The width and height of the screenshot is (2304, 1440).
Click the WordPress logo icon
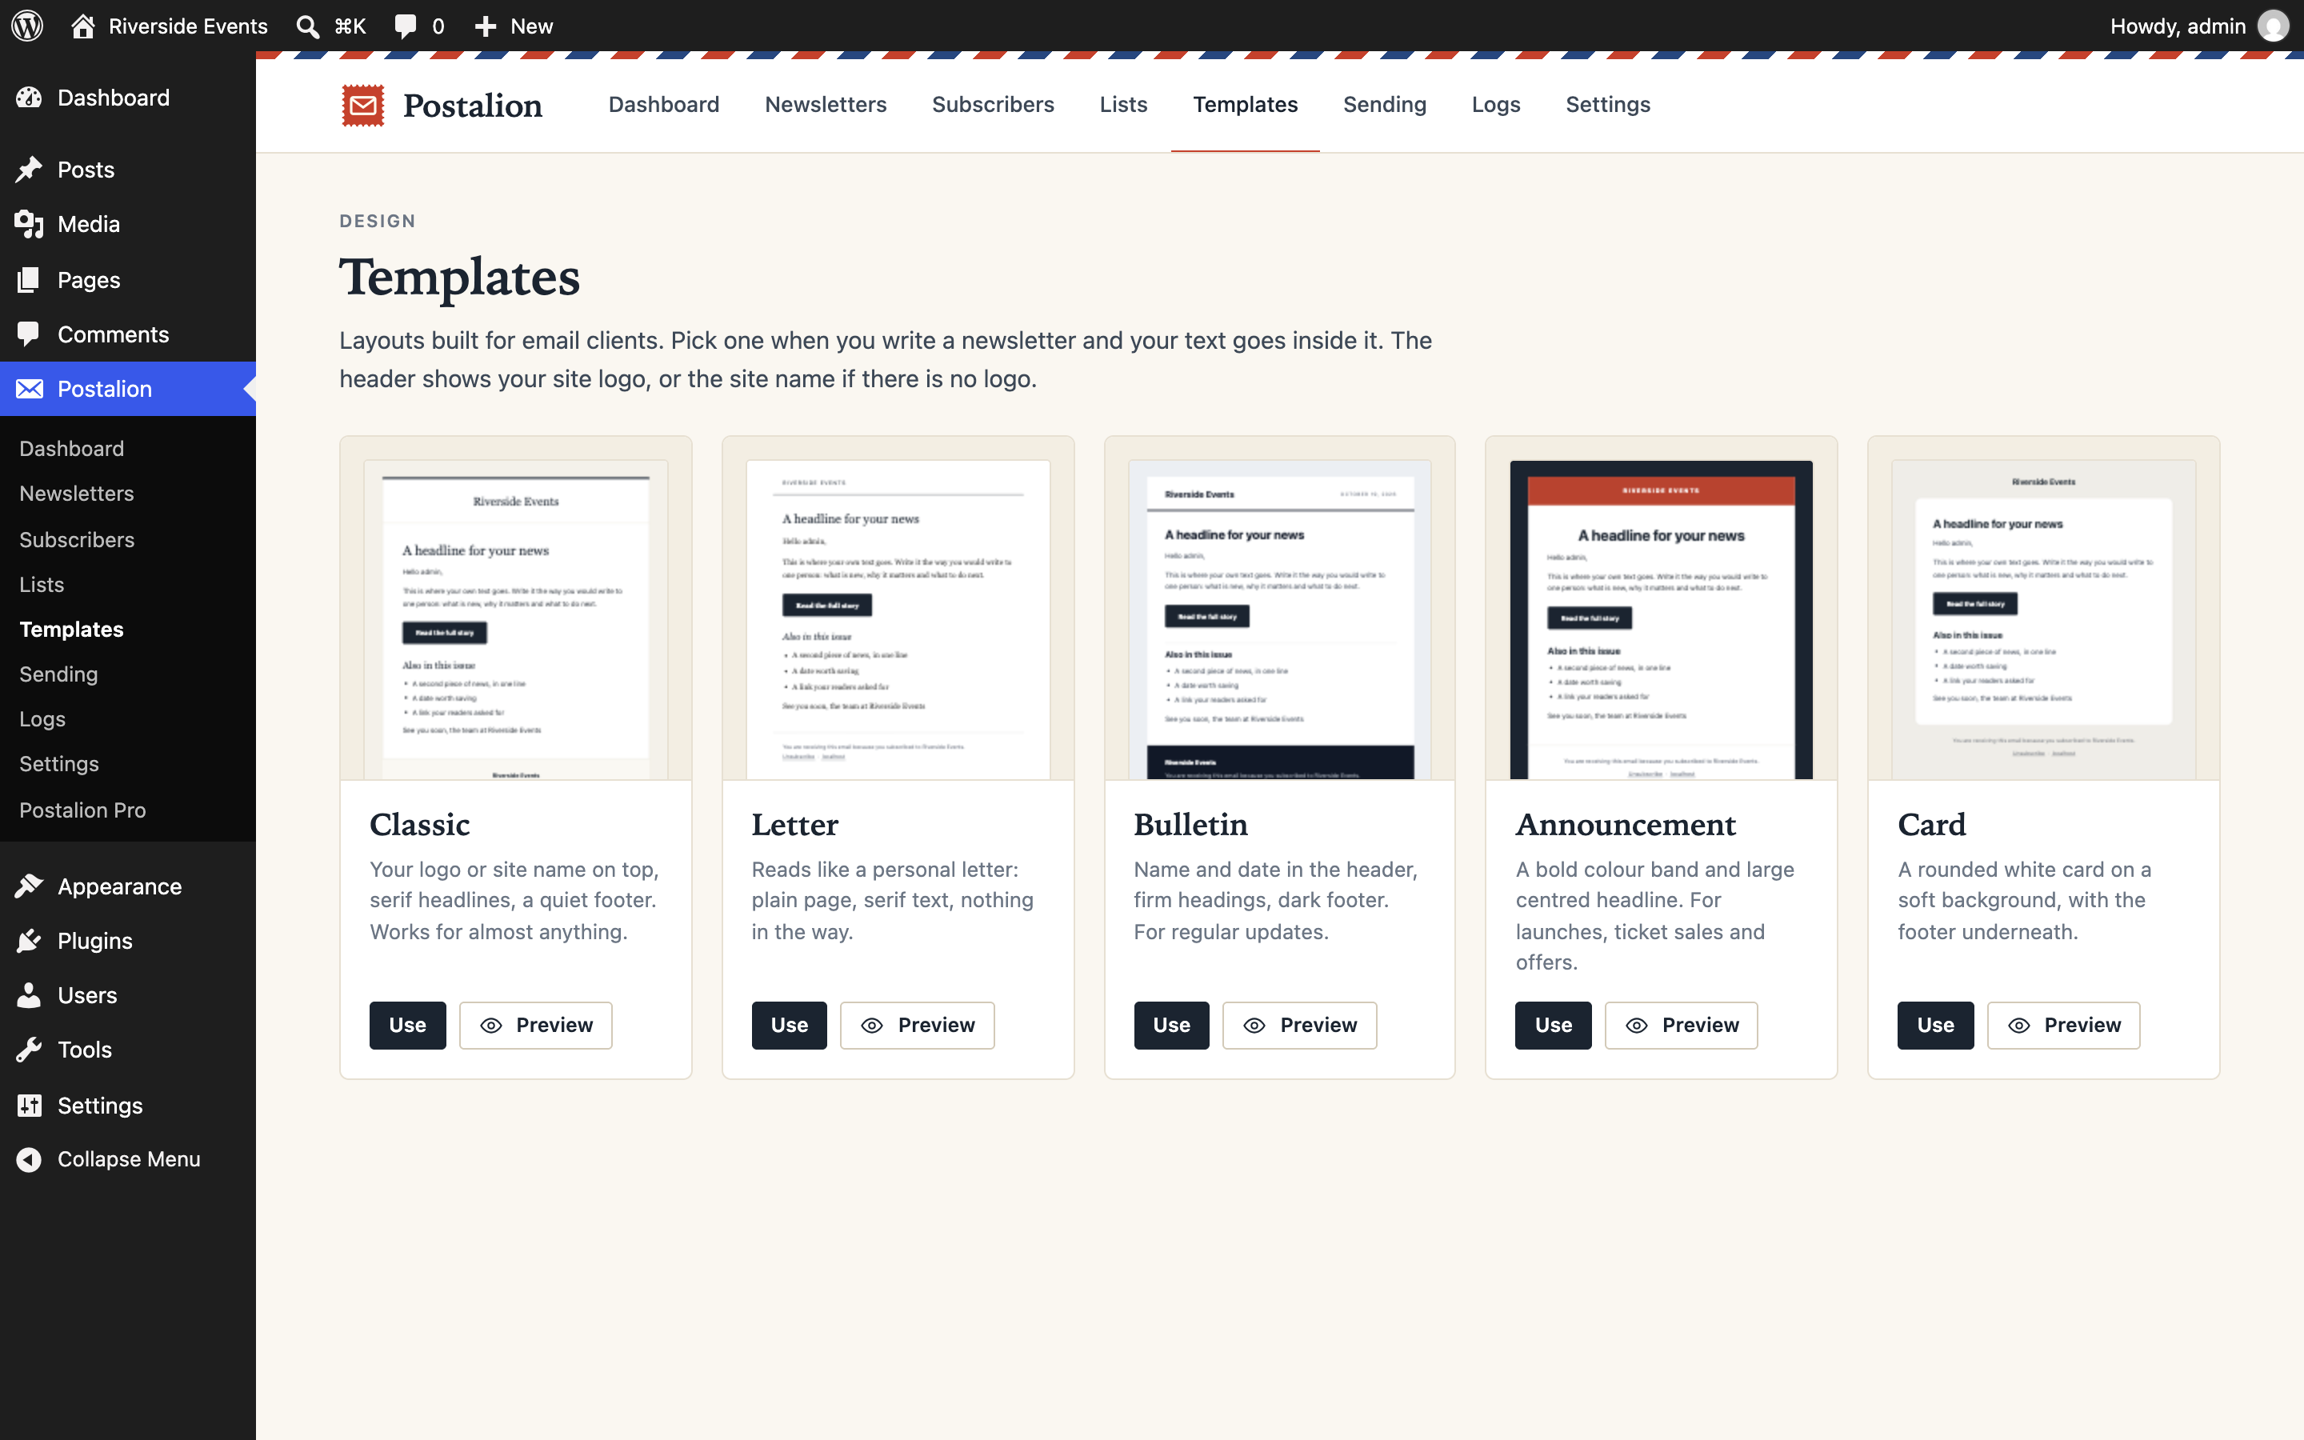[x=28, y=26]
